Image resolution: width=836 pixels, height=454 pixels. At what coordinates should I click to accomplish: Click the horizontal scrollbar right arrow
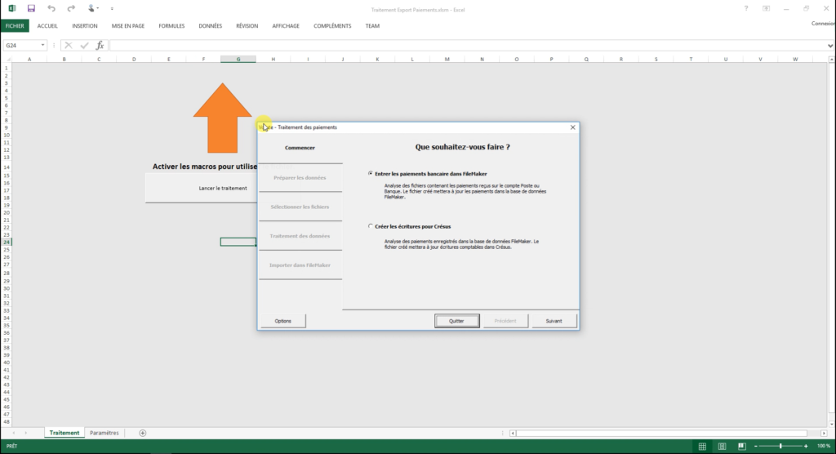pos(824,434)
